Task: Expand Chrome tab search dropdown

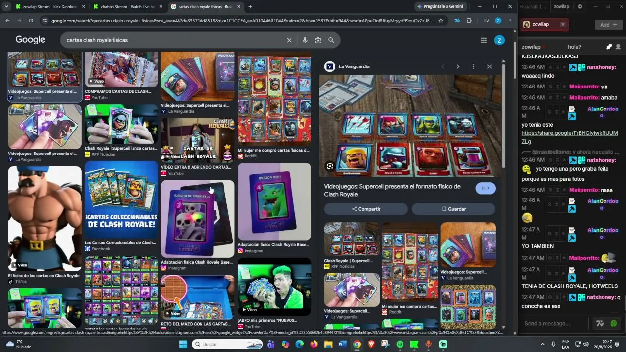Action: (x=6, y=7)
